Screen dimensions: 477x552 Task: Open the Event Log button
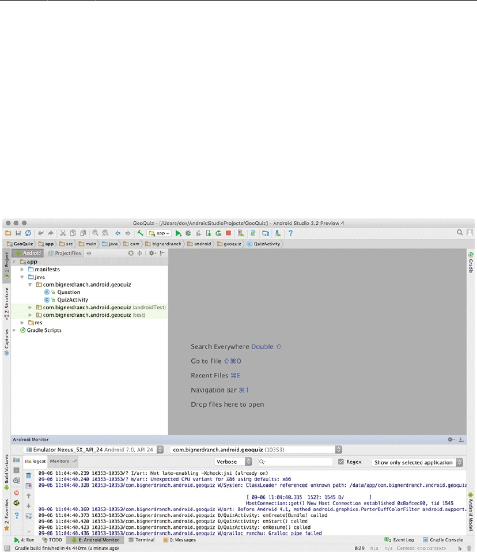tap(399, 540)
